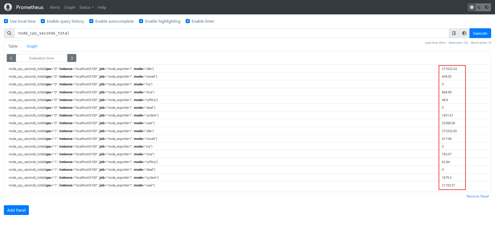The height and width of the screenshot is (243, 495).
Task: Click the value 32588.58
Action: tap(448, 123)
